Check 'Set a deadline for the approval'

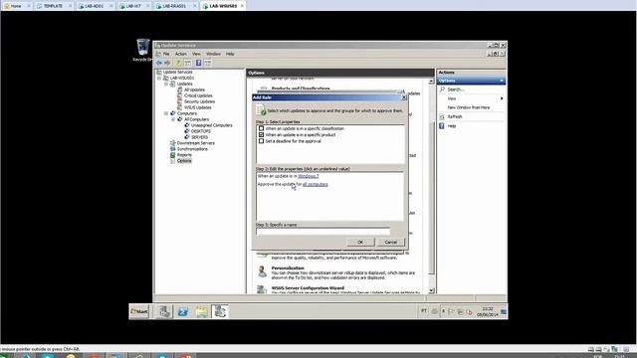(x=261, y=141)
